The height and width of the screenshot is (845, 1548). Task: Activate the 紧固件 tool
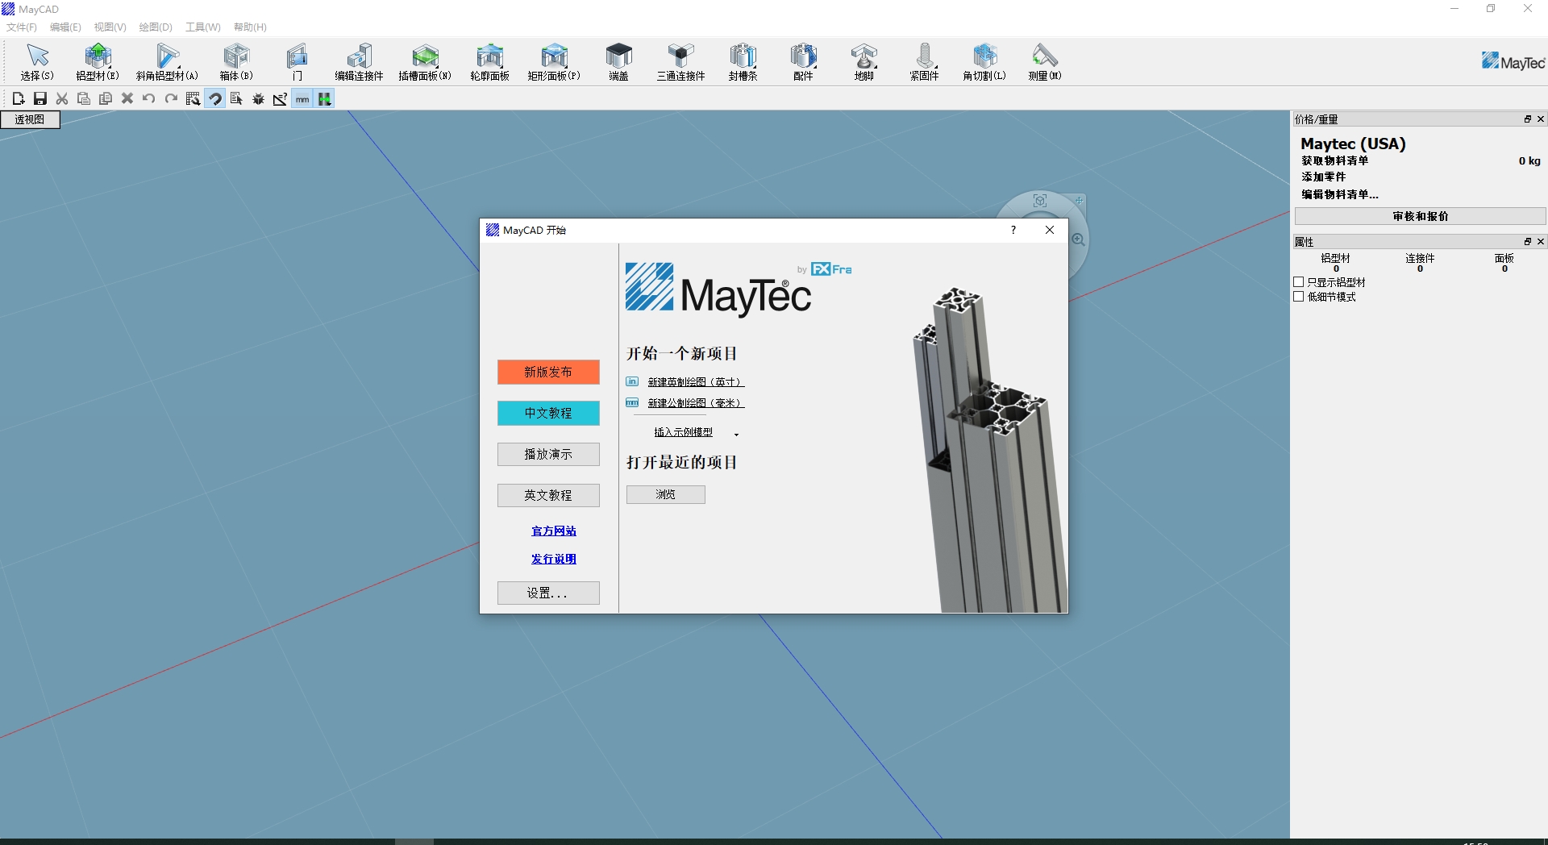(924, 61)
